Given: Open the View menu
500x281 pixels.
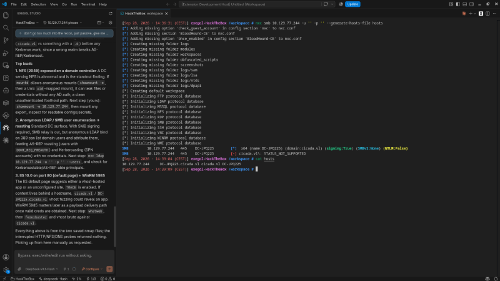Looking at the screenshot, I should [54, 4].
